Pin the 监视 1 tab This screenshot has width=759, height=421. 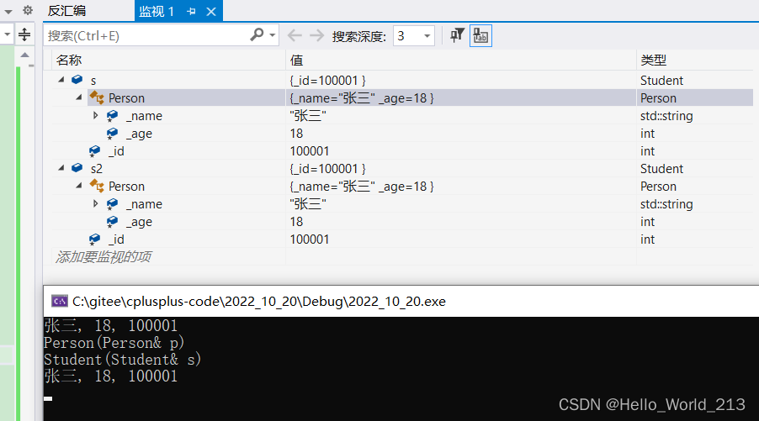tap(191, 11)
